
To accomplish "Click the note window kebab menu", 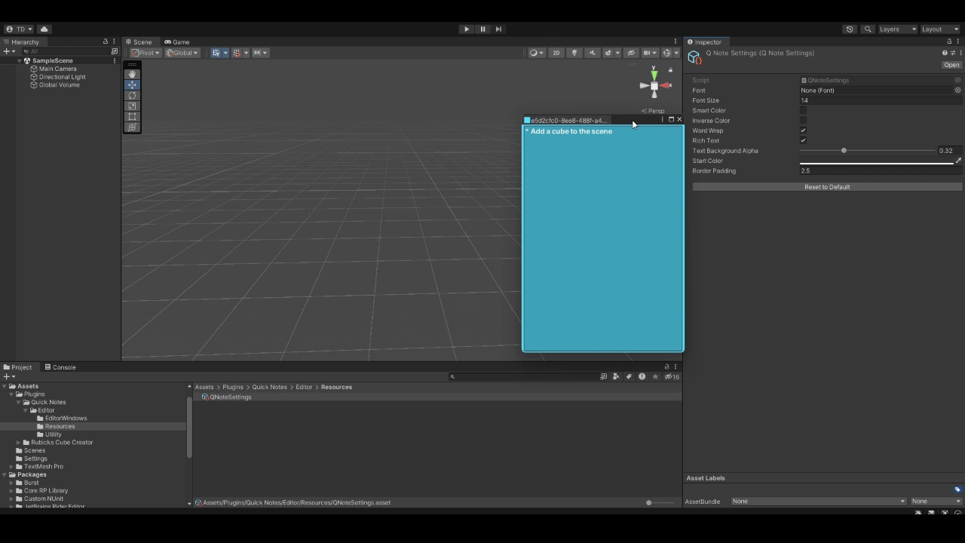I will coord(662,119).
